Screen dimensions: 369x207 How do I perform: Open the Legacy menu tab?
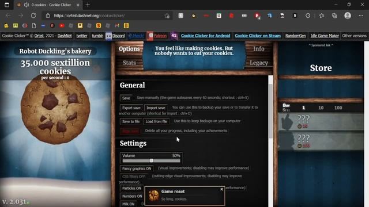[x=259, y=63]
